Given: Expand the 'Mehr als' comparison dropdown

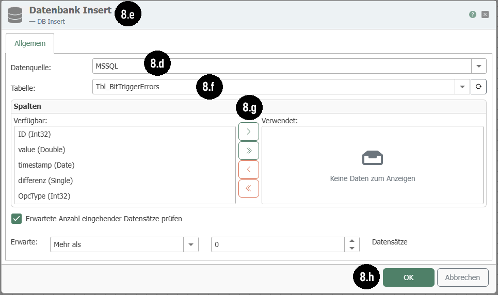Looking at the screenshot, I should pos(191,244).
